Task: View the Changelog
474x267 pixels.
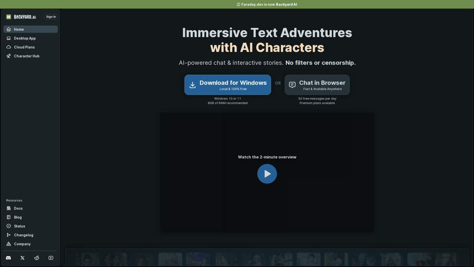Action: pyautogui.click(x=31, y=235)
